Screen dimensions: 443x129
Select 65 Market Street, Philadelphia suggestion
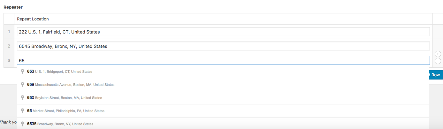click(x=66, y=111)
